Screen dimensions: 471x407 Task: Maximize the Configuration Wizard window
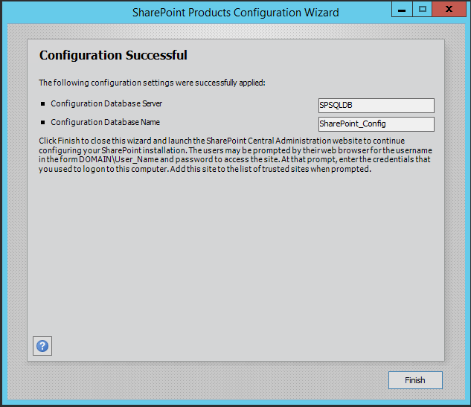pos(423,10)
